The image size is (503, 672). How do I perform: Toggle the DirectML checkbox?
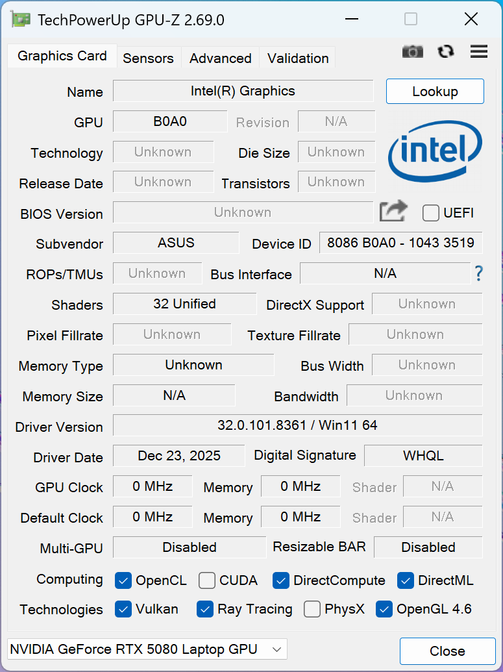coord(405,580)
